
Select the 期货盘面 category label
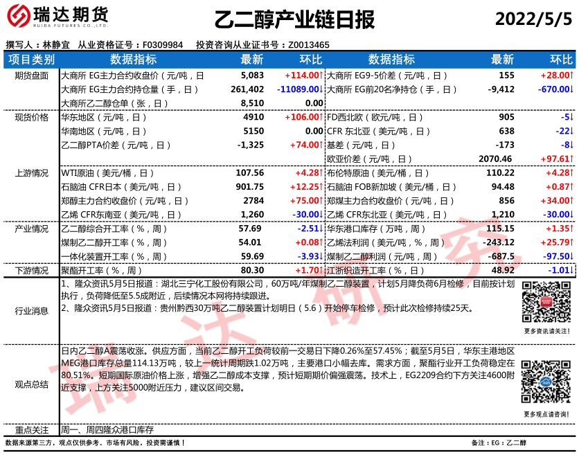click(31, 75)
